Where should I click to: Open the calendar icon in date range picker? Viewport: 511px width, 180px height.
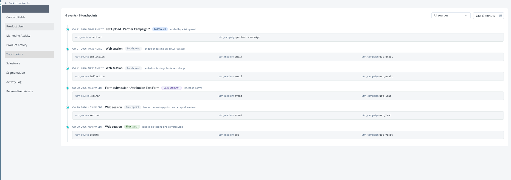tap(501, 16)
